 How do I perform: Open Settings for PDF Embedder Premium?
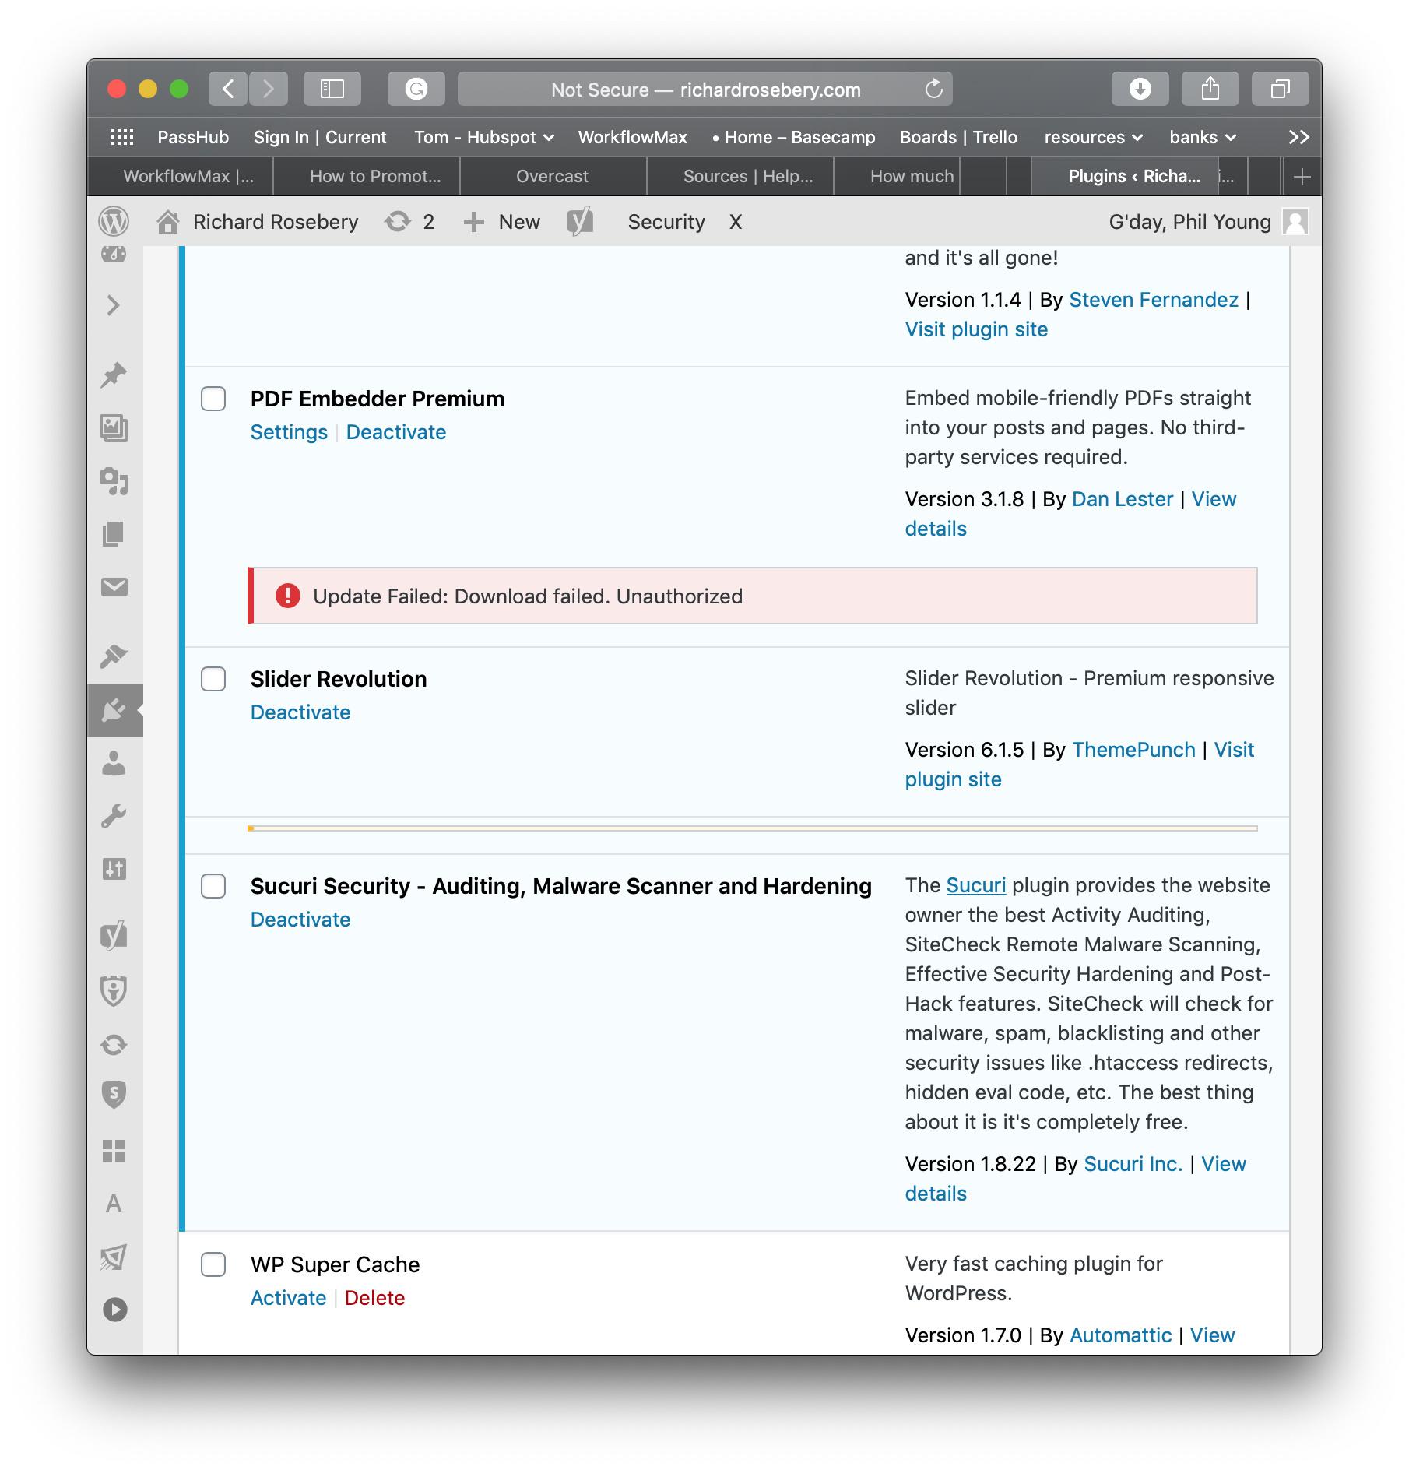tap(289, 432)
